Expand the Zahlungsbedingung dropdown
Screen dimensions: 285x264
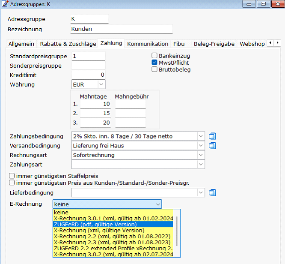[x=201, y=136]
